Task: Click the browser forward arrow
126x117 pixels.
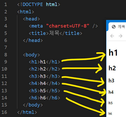Action: [121, 36]
